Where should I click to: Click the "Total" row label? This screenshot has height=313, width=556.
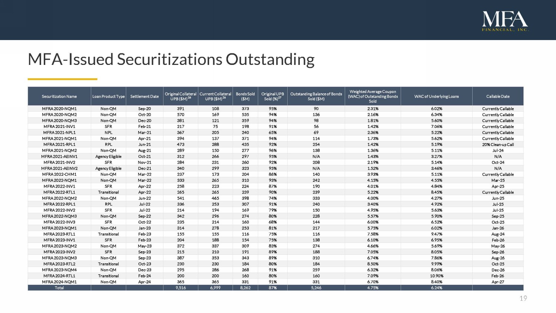point(59,288)
